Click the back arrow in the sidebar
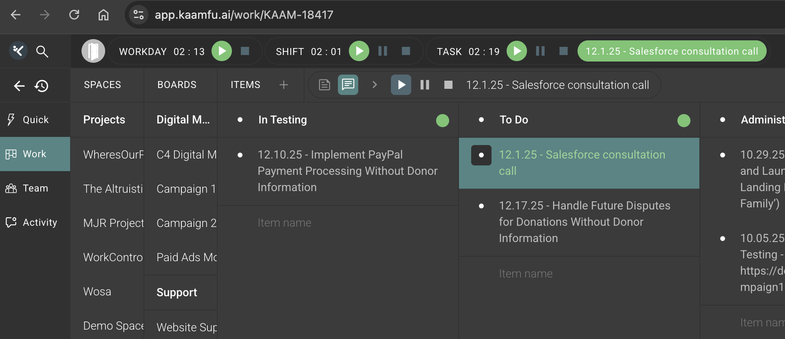 pos(19,86)
